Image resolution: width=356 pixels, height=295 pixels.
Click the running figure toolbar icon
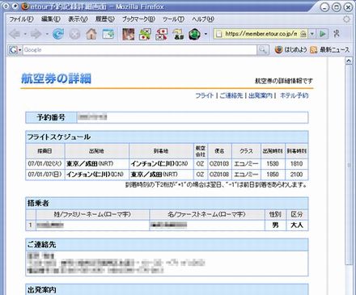[x=337, y=34]
